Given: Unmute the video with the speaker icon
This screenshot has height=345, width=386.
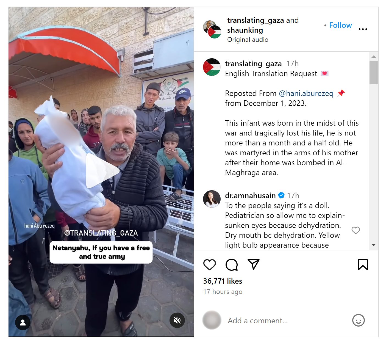Looking at the screenshot, I should [177, 320].
